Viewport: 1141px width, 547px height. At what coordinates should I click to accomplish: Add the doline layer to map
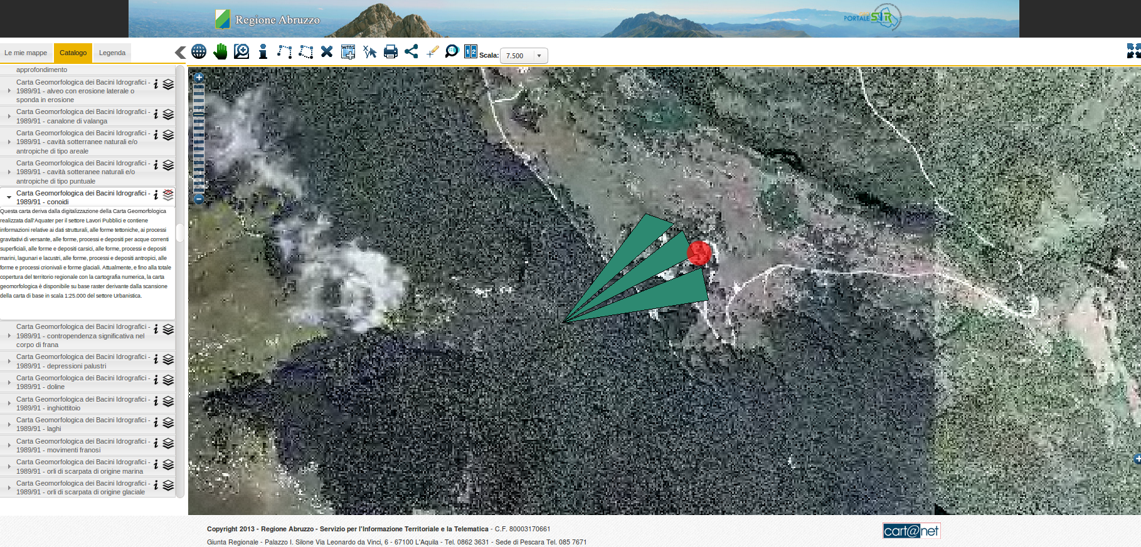(168, 380)
